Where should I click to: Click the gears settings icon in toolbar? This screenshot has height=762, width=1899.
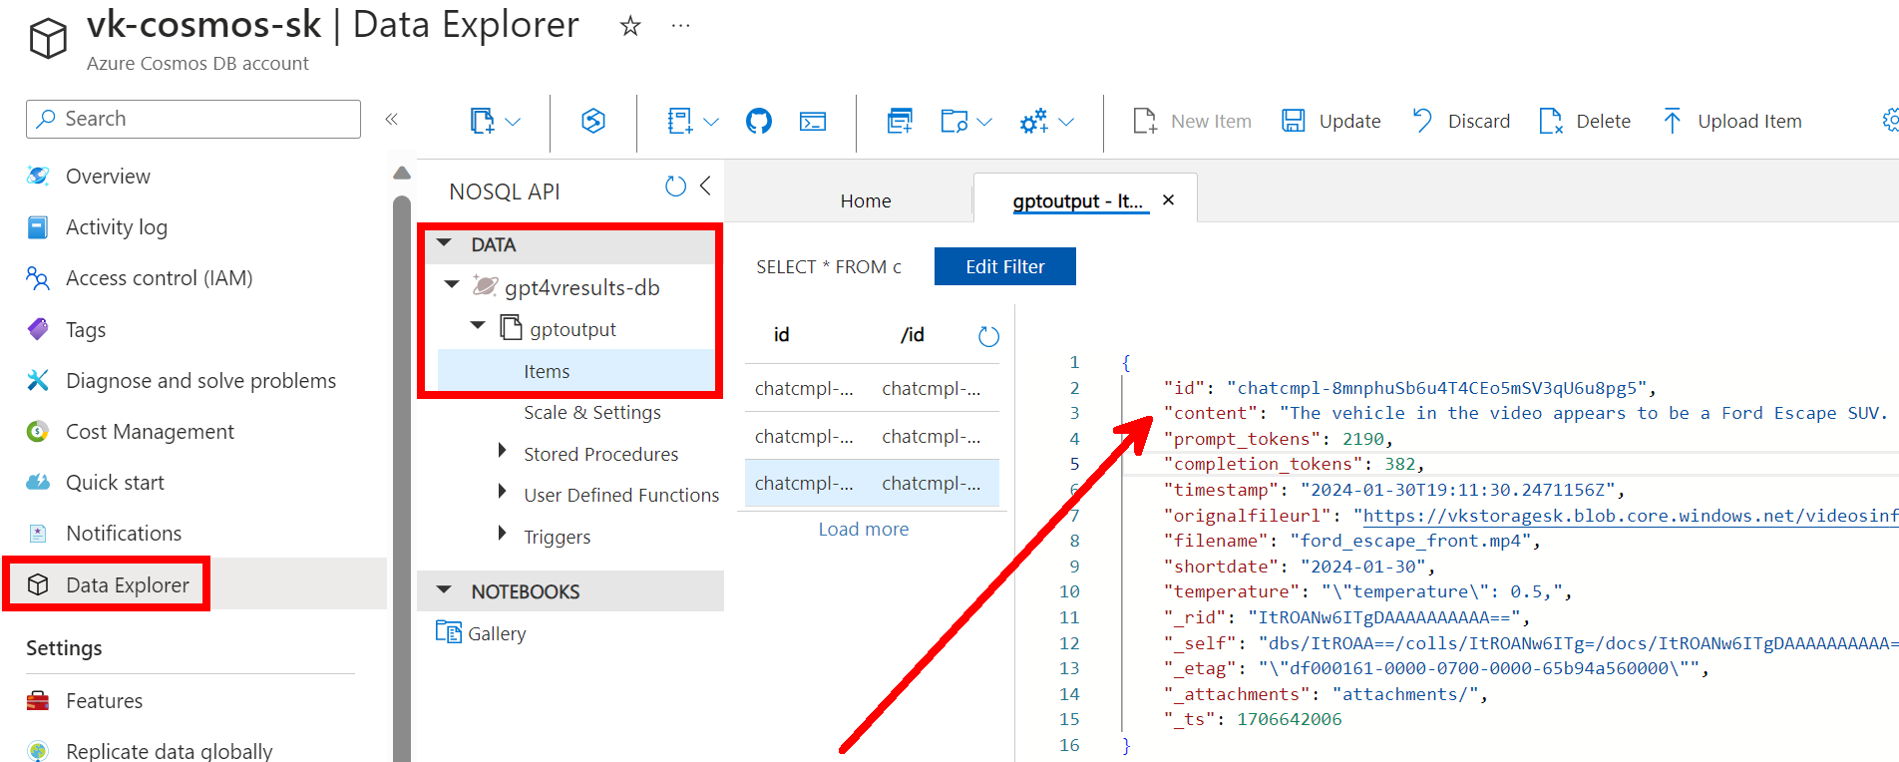click(x=1034, y=122)
